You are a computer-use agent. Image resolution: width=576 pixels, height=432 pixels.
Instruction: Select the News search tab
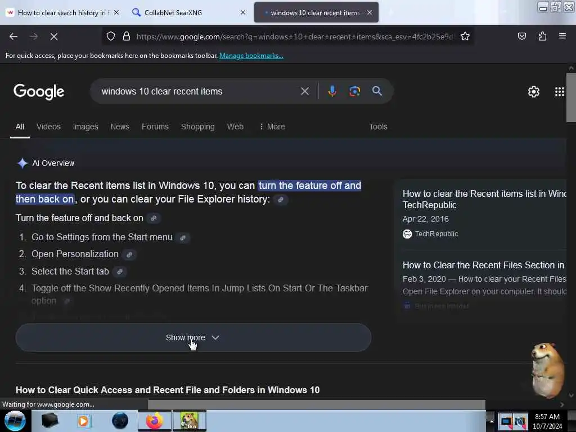point(120,127)
